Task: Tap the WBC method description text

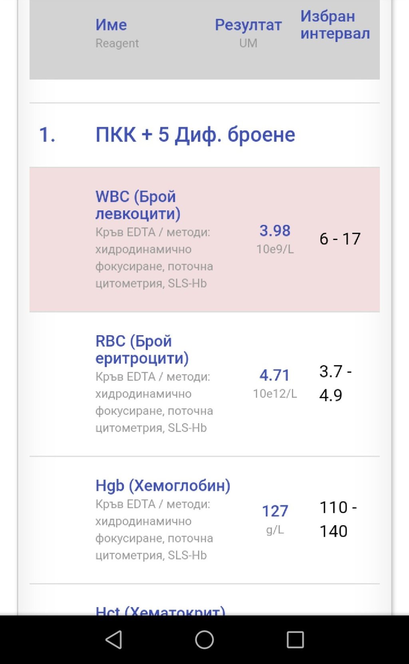Action: coord(154,258)
